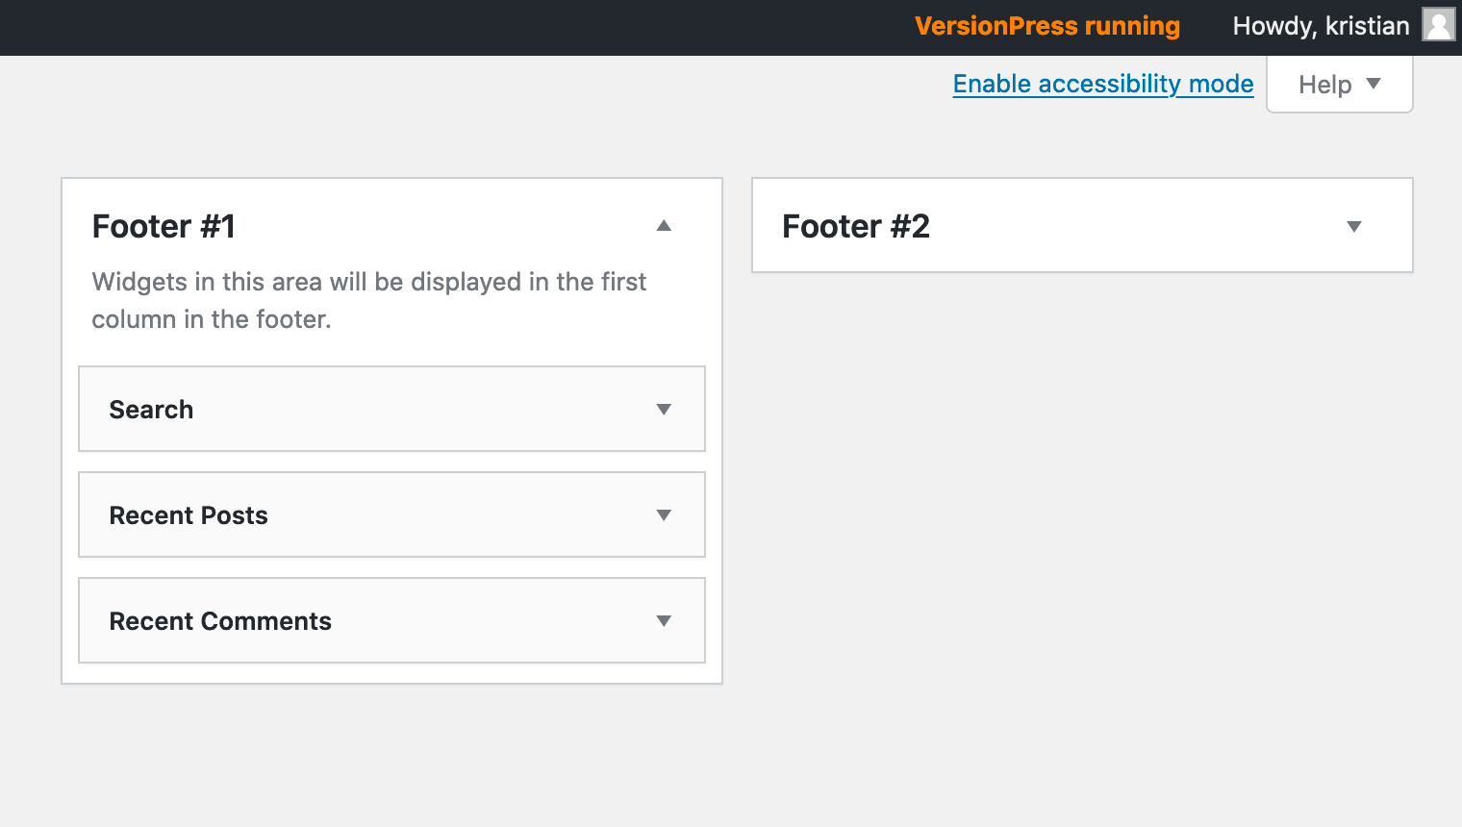Click the Howdy, kristian account menu
1462x827 pixels.
pyautogui.click(x=1320, y=26)
